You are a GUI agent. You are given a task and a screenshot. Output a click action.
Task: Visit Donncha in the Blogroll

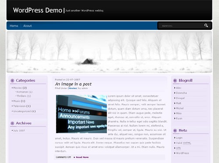(181, 93)
